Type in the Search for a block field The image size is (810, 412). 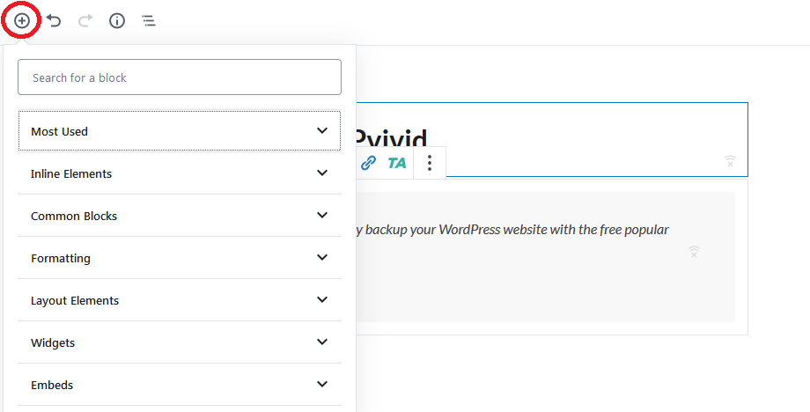[180, 77]
